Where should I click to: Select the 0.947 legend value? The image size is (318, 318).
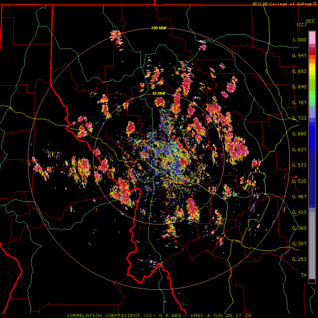coord(299,55)
